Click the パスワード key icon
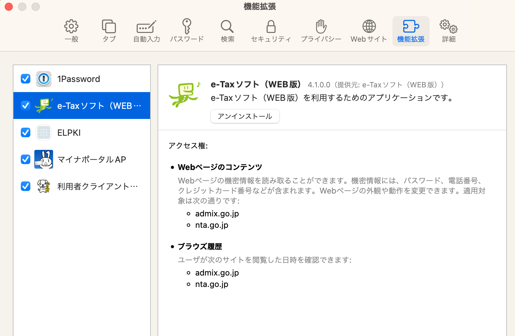The height and width of the screenshot is (336, 515). pyautogui.click(x=186, y=27)
